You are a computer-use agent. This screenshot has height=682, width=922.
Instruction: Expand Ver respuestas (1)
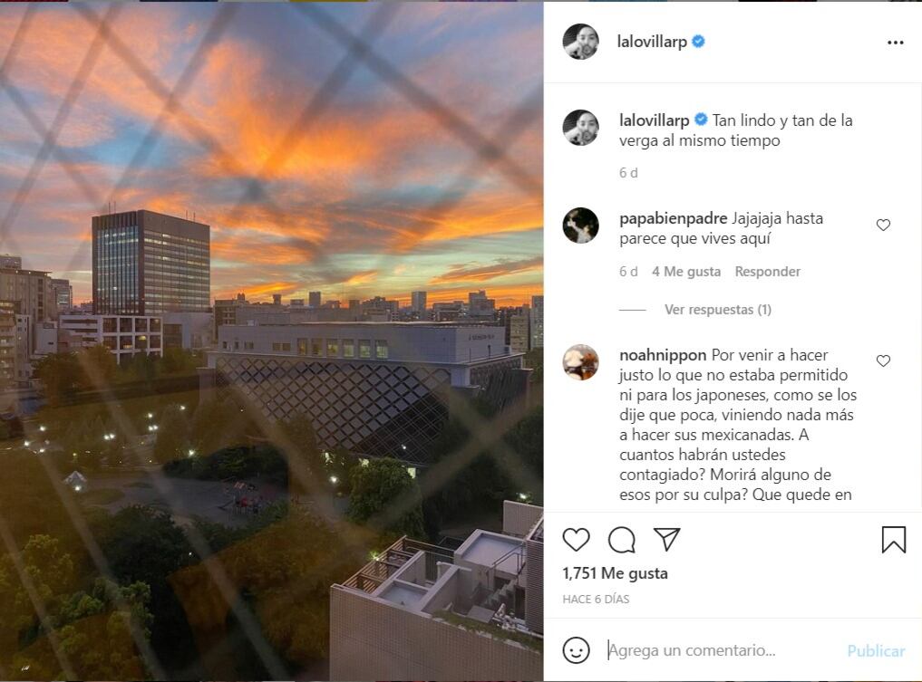717,310
